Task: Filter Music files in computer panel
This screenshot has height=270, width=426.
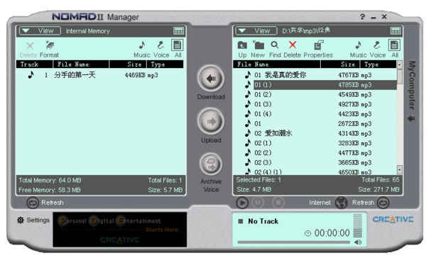Action: (359, 50)
